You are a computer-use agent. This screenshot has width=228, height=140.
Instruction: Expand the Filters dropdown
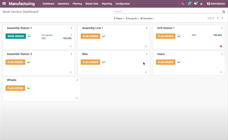119,19
